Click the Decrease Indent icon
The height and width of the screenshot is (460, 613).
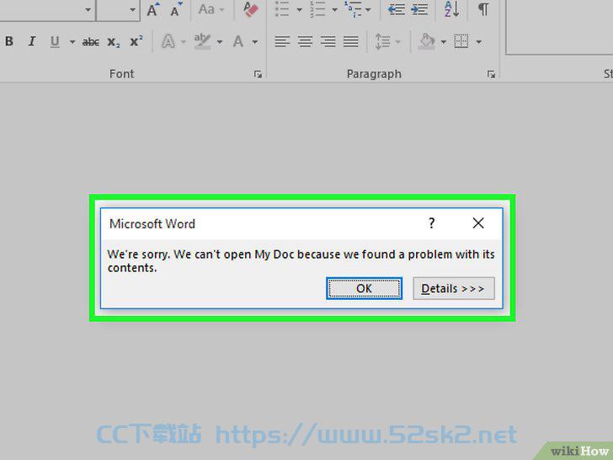(x=396, y=9)
